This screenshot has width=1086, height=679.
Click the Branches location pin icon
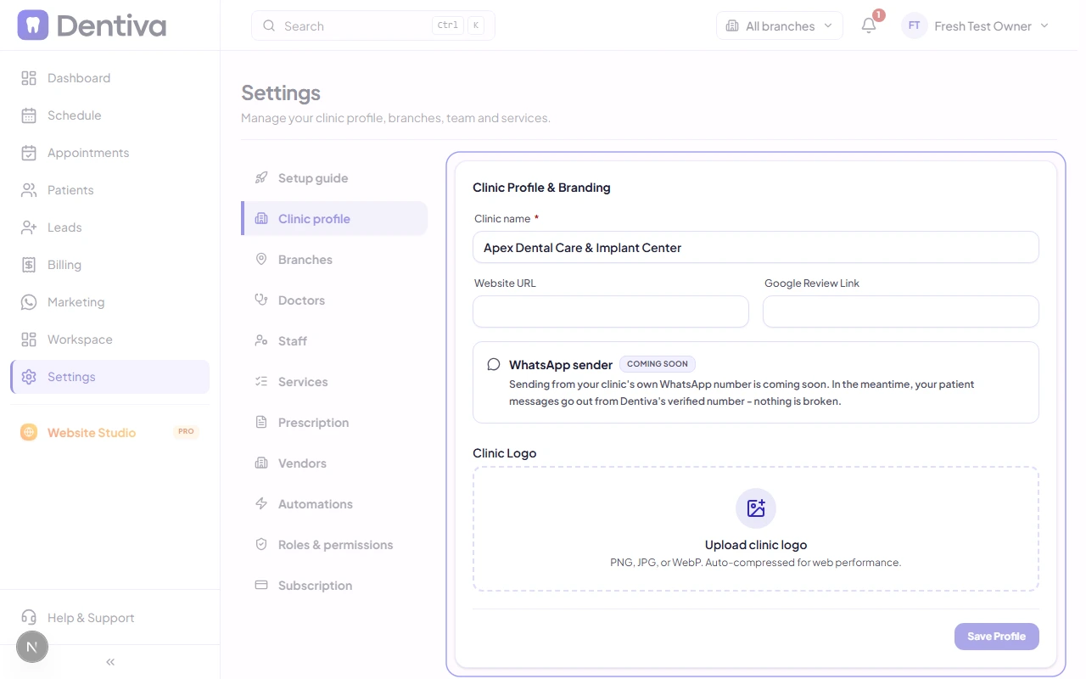point(261,260)
